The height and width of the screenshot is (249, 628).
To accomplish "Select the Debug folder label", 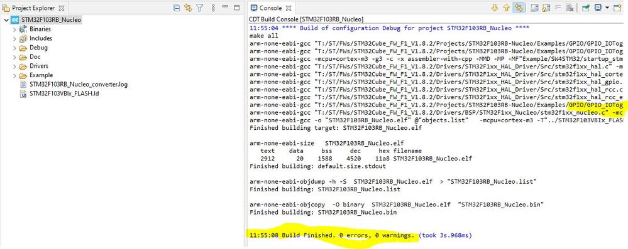I will click(38, 48).
